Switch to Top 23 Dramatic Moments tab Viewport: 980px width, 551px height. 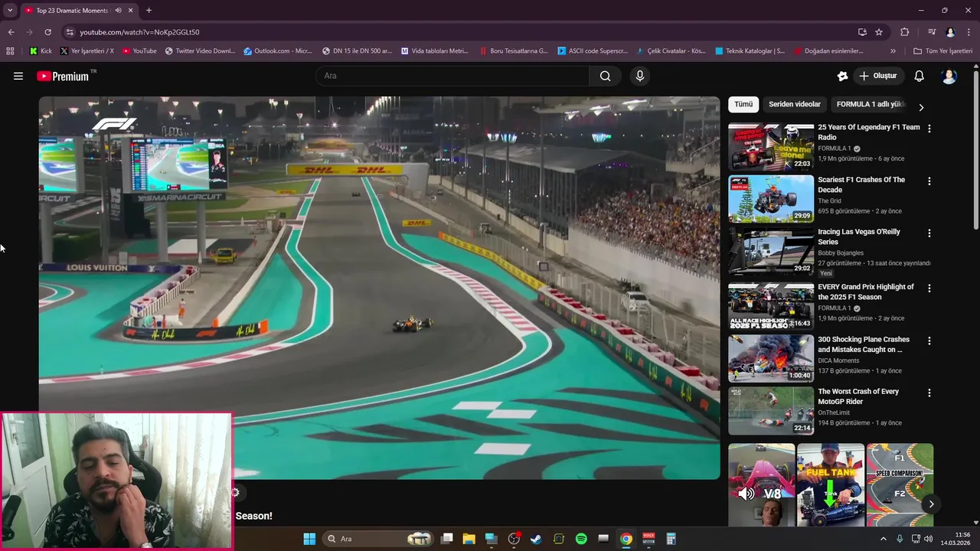pos(73,11)
